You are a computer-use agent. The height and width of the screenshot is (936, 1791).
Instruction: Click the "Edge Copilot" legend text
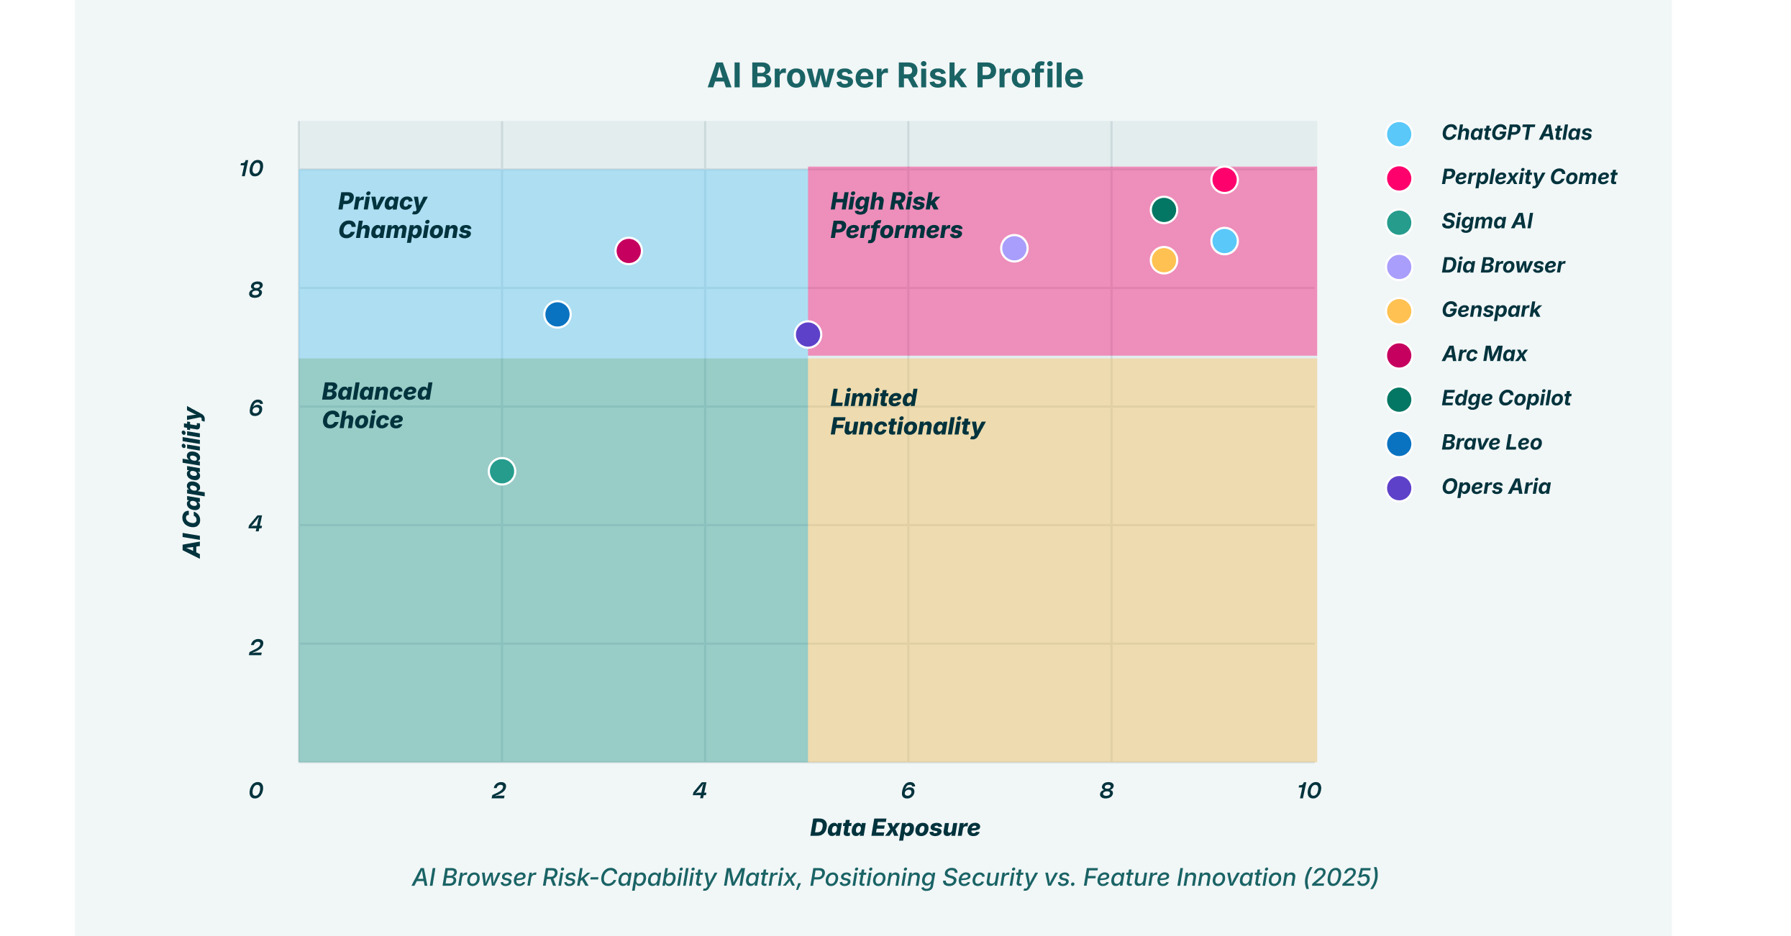pos(1505,398)
